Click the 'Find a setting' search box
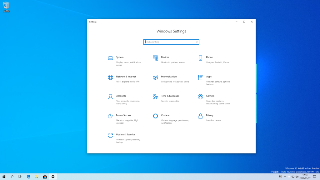This screenshot has height=180, width=320. click(171, 42)
